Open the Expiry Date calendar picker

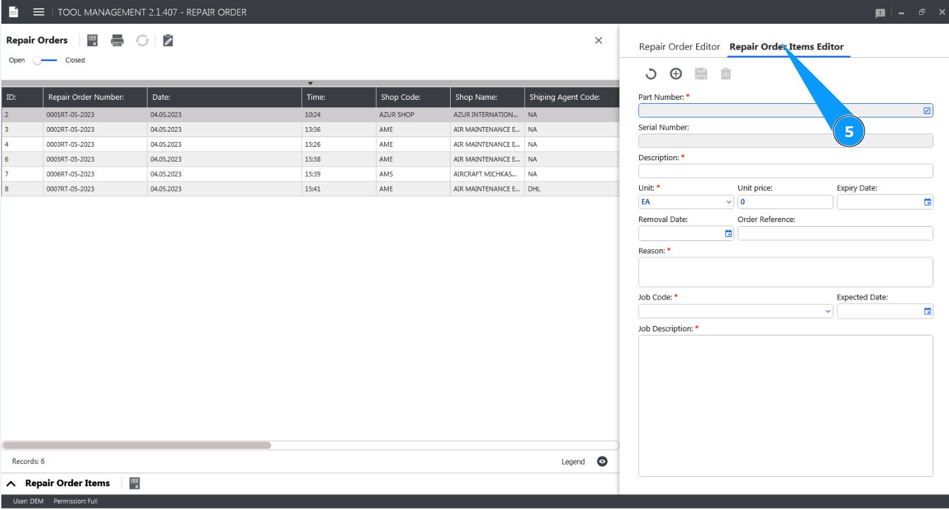tap(927, 202)
